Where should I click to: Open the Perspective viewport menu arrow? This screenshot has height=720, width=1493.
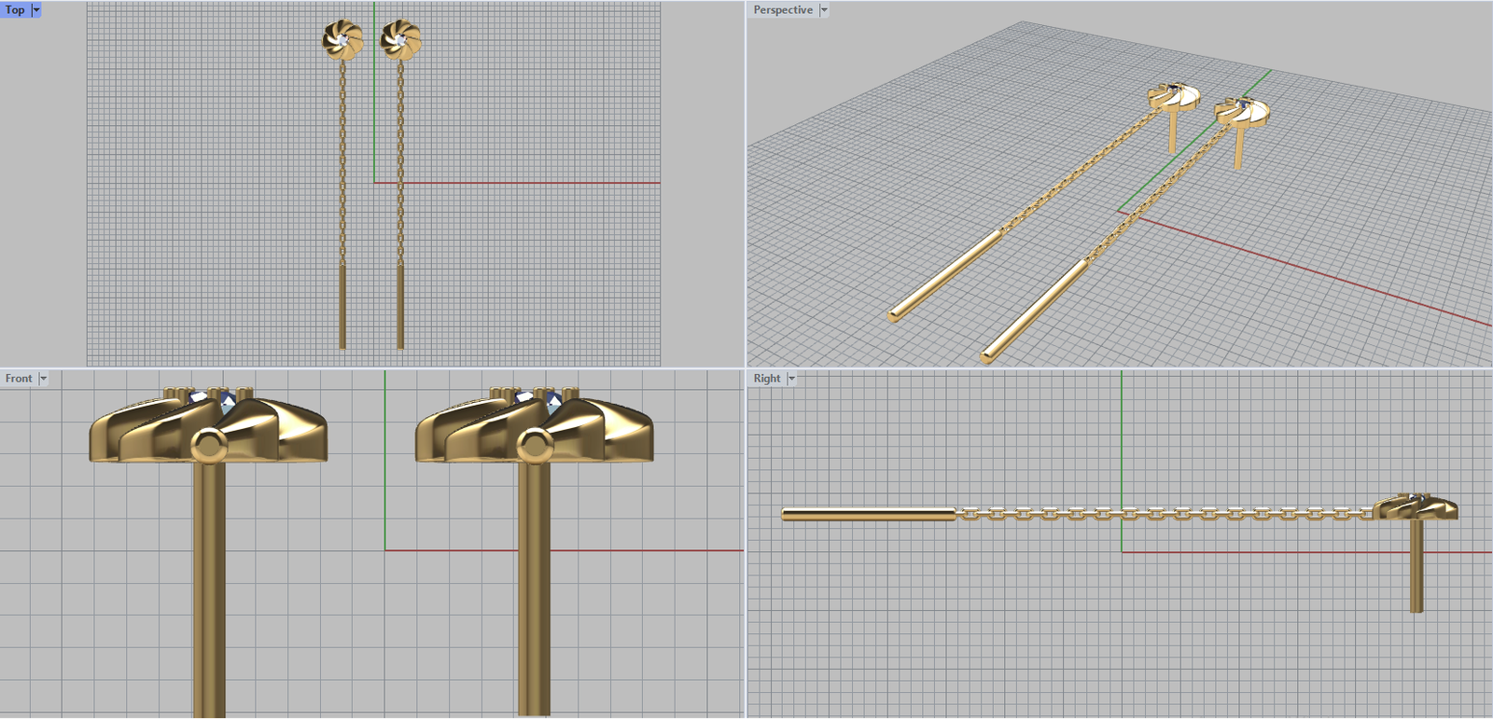(824, 10)
